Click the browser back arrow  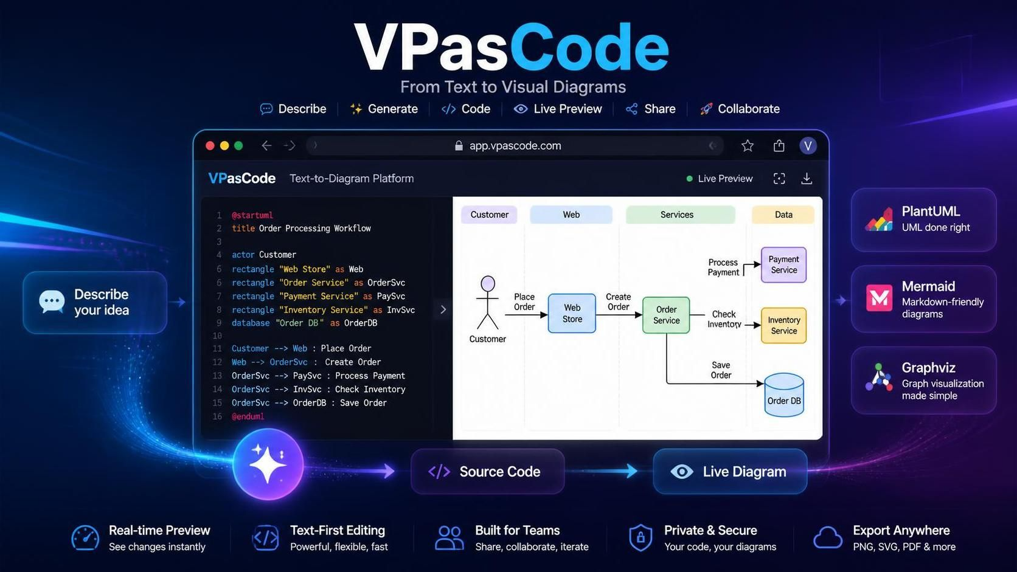click(266, 145)
